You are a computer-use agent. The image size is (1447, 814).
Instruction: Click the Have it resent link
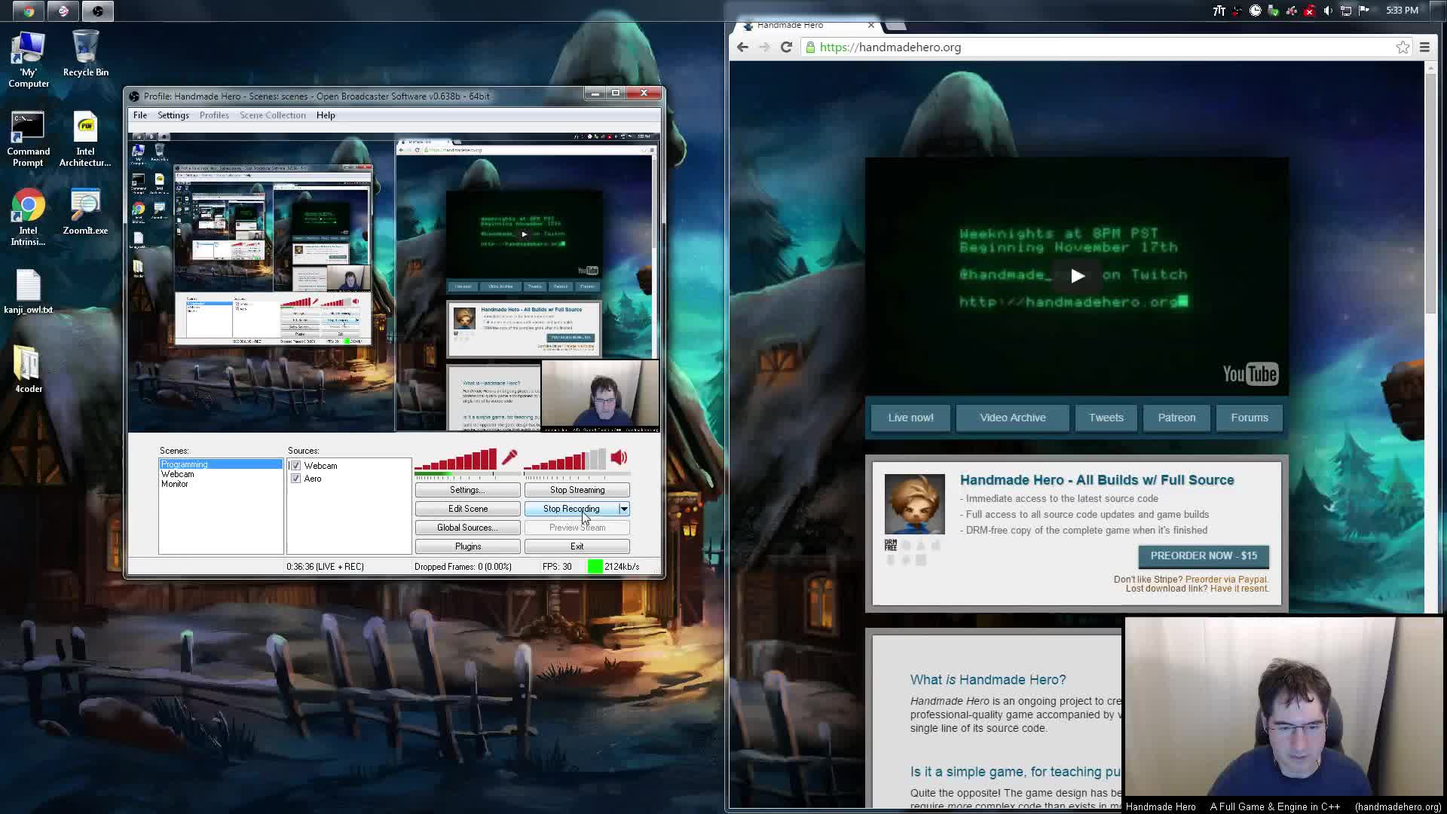[1238, 589]
